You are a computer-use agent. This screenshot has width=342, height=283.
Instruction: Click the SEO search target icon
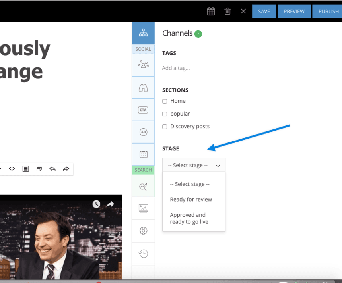click(x=143, y=186)
